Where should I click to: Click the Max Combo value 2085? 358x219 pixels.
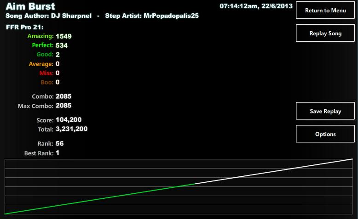click(64, 106)
